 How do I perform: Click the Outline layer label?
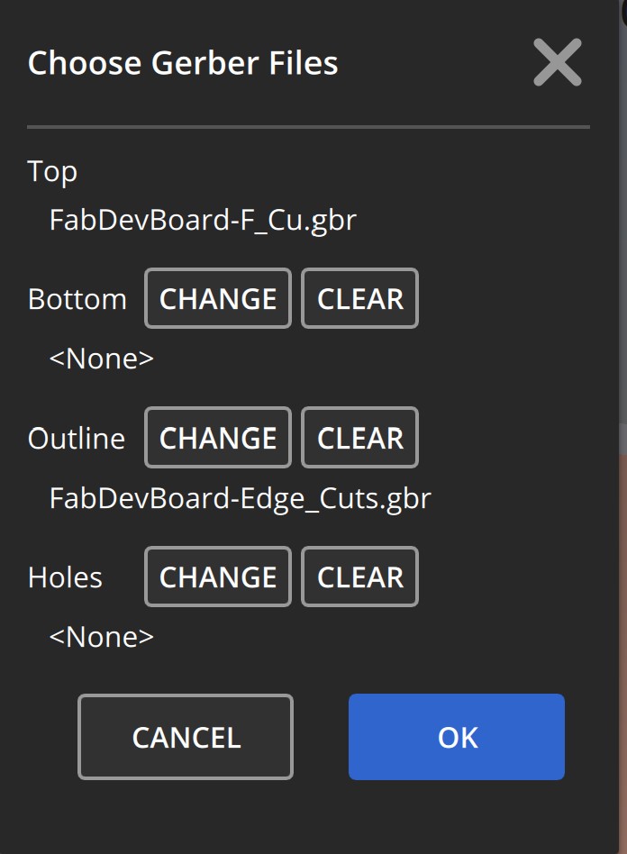(77, 439)
